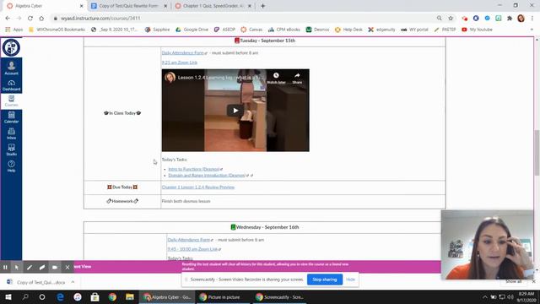The width and height of the screenshot is (540, 304).
Task: Click Show all downloads
Action: (514, 281)
